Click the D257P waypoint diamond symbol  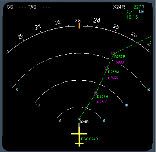pos(113,53)
